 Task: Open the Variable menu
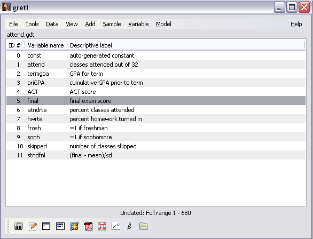click(138, 24)
